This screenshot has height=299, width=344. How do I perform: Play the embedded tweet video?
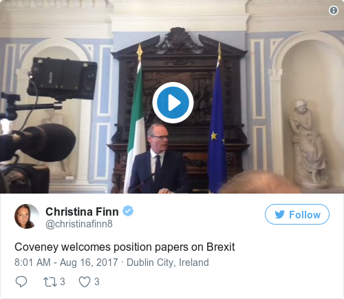pyautogui.click(x=173, y=103)
